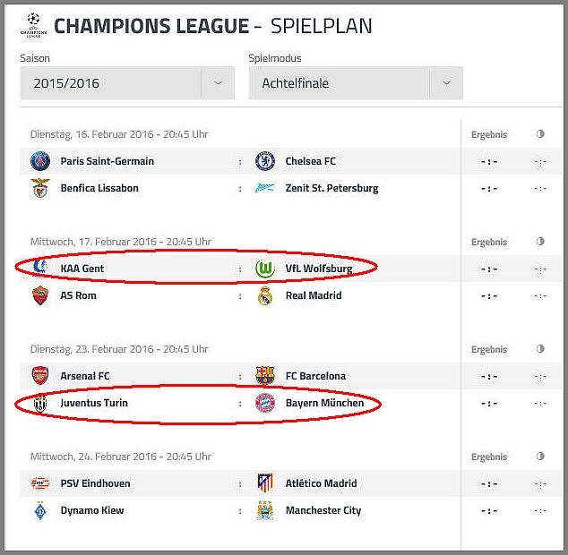Click the Chelsea FC club crest
The width and height of the screenshot is (568, 555).
point(265,161)
